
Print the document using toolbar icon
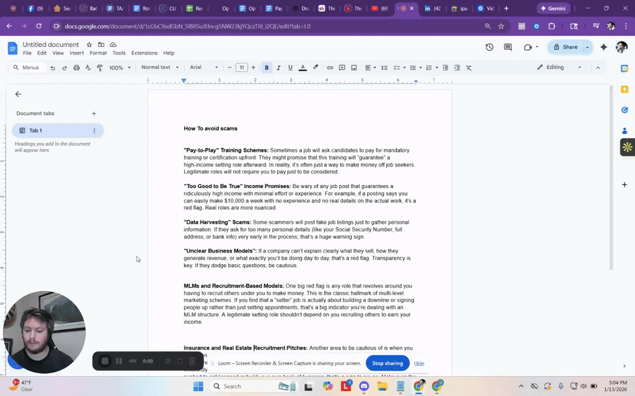(x=76, y=68)
